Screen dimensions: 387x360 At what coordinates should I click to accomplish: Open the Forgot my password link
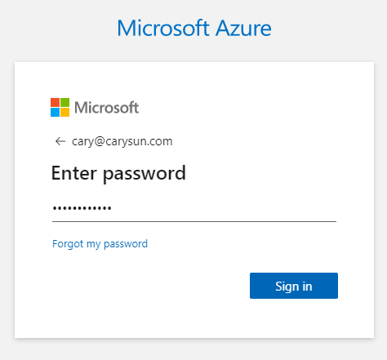pos(100,244)
